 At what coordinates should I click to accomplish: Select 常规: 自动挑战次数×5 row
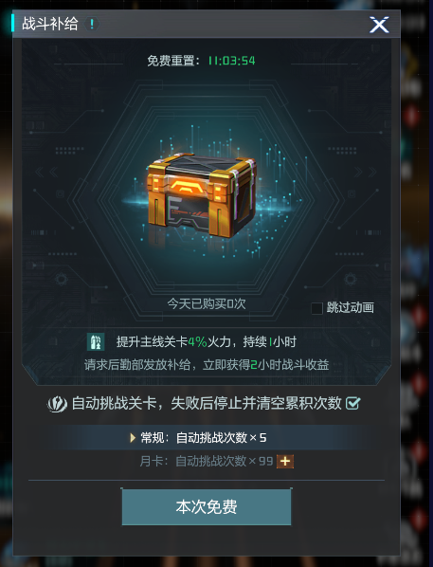point(207,438)
